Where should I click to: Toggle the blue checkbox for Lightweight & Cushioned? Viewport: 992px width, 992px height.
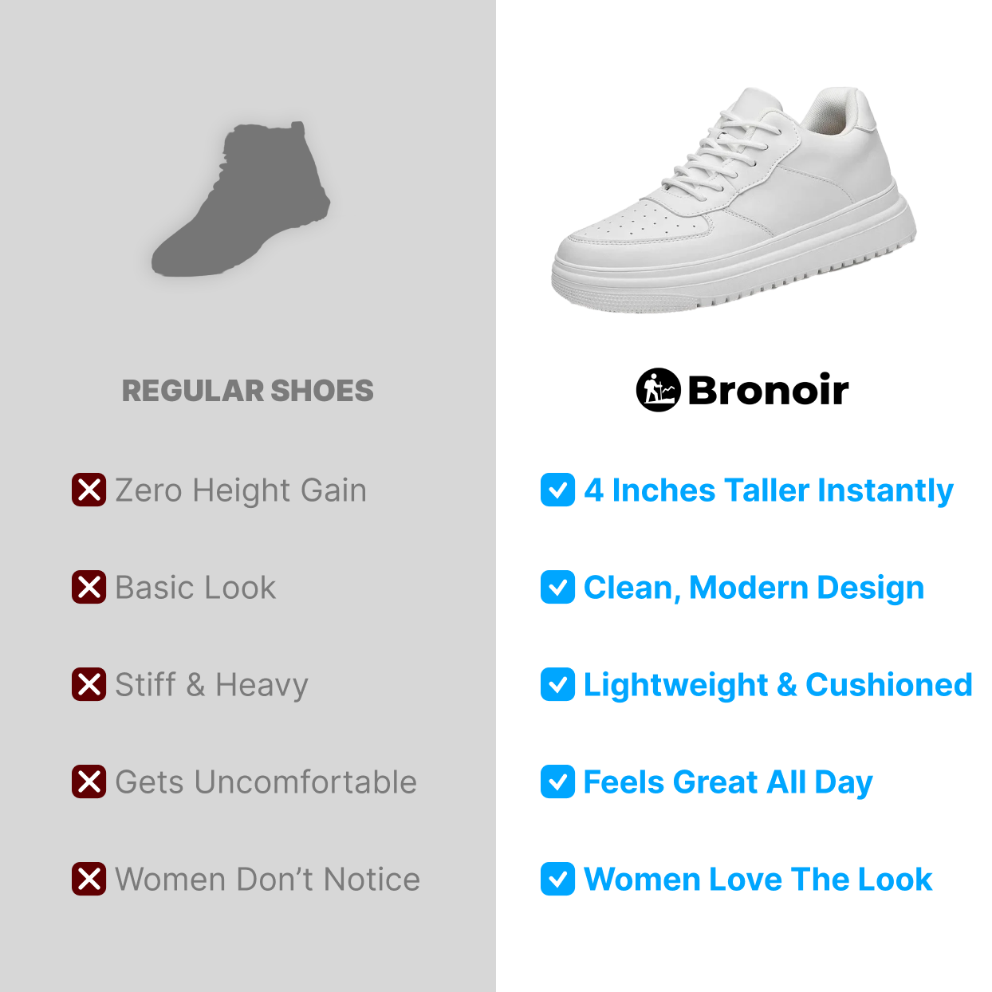click(557, 684)
